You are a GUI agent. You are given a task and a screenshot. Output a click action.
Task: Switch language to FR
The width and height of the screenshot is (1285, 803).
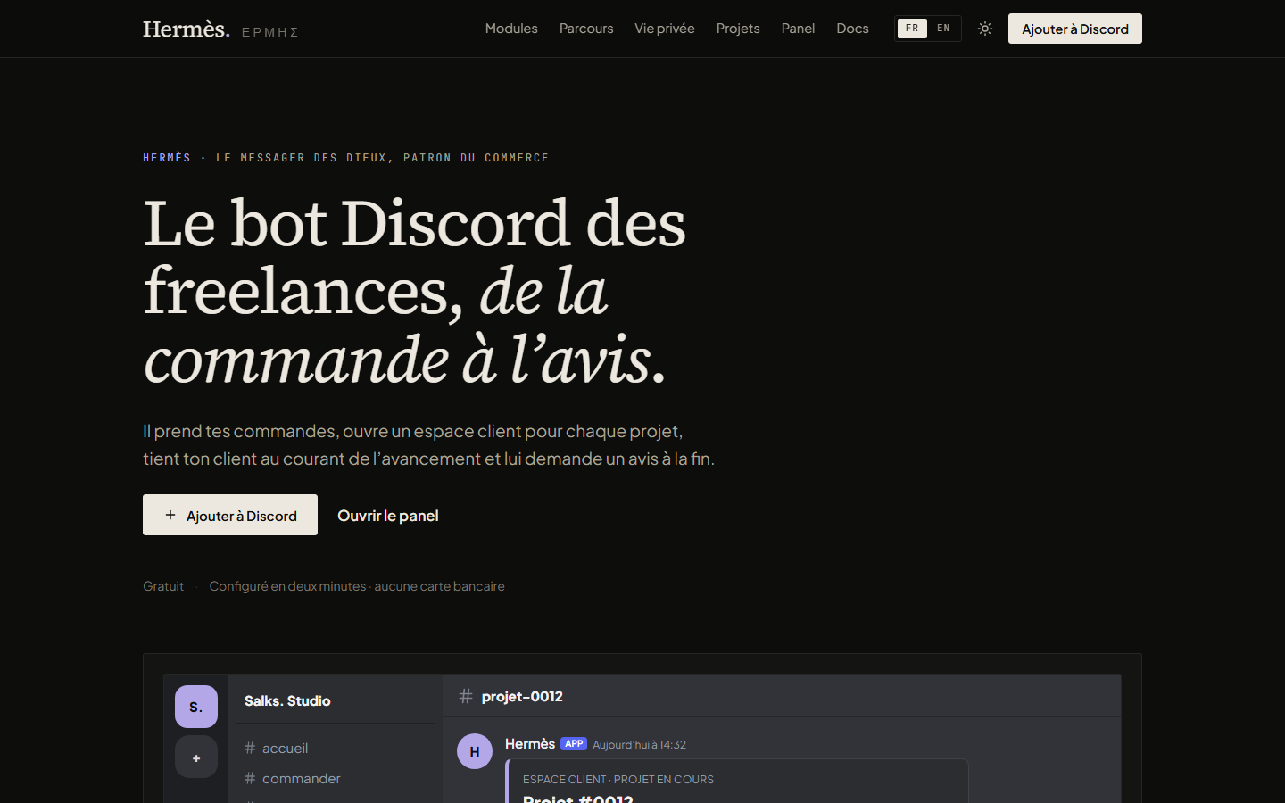tap(912, 29)
